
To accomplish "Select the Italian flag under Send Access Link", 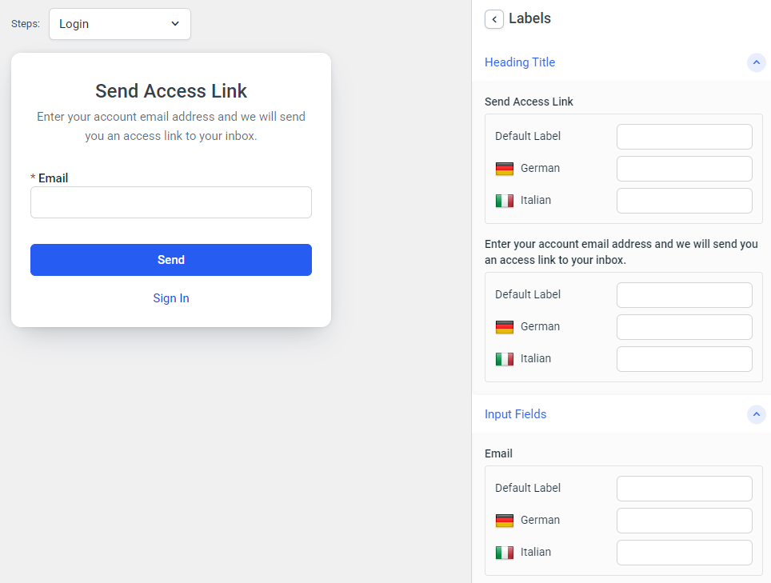I will coord(505,200).
